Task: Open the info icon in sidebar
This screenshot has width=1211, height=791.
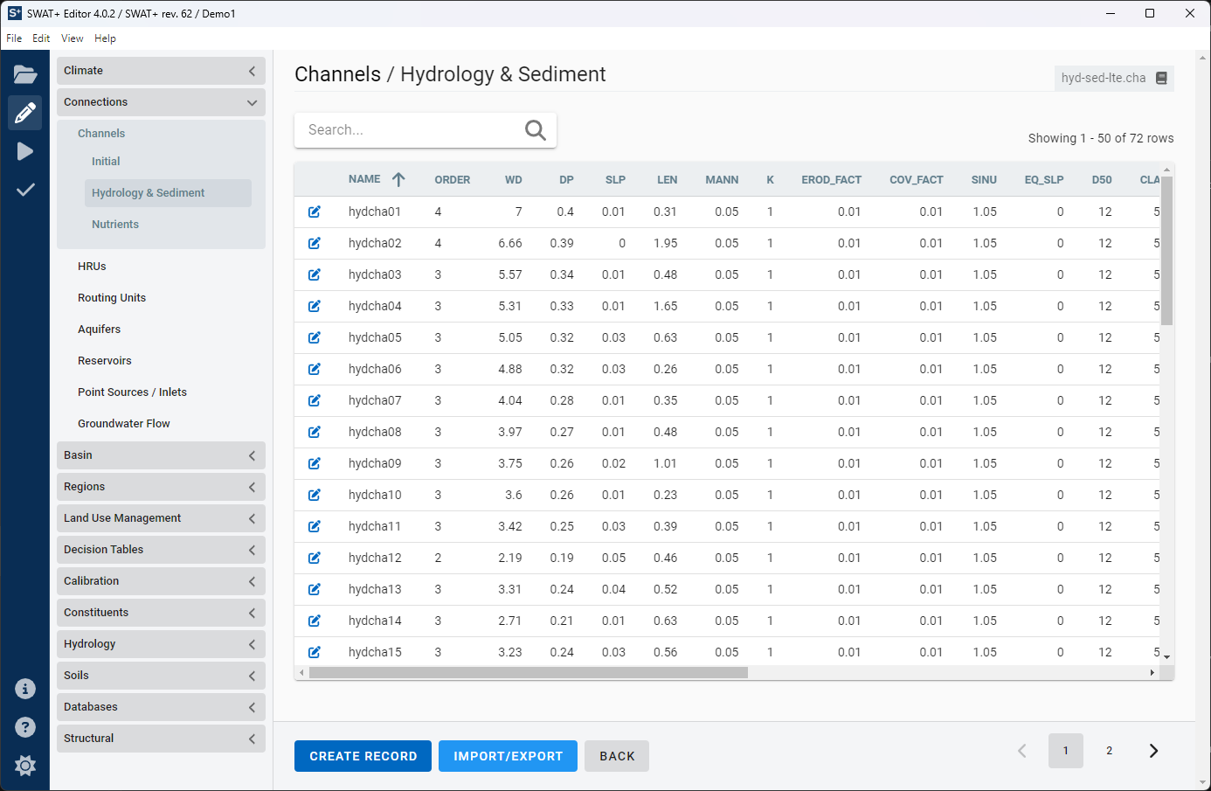Action: [x=25, y=689]
